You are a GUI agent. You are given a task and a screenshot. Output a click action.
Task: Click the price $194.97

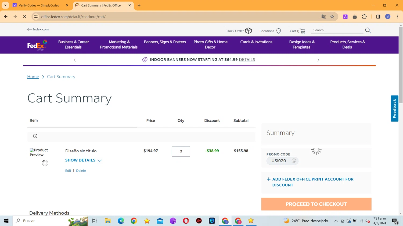151,151
